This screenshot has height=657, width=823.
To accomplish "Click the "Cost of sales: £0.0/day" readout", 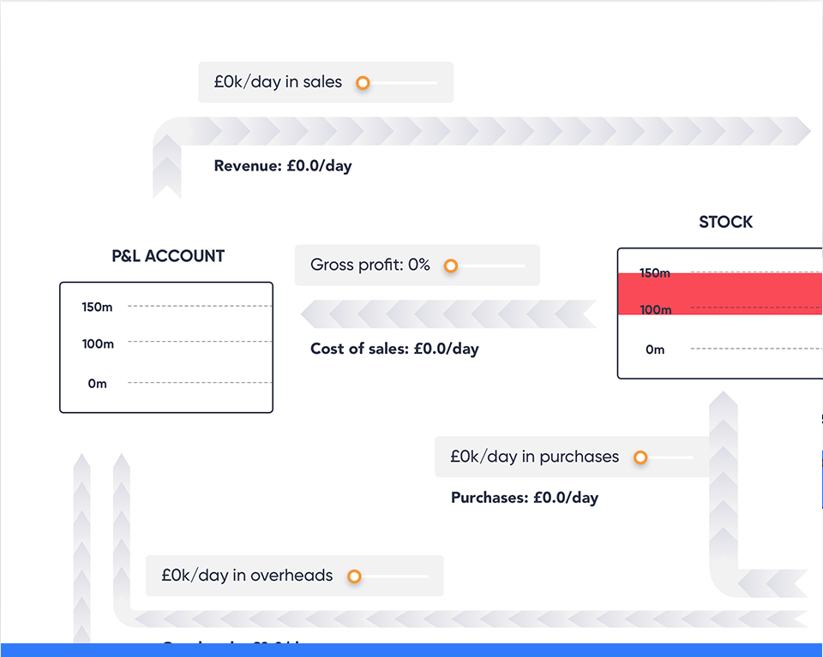I will click(394, 349).
